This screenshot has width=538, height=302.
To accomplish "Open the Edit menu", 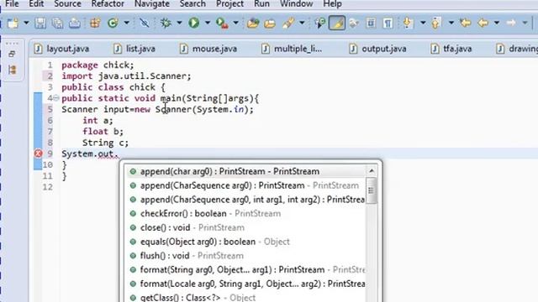I will (36, 4).
